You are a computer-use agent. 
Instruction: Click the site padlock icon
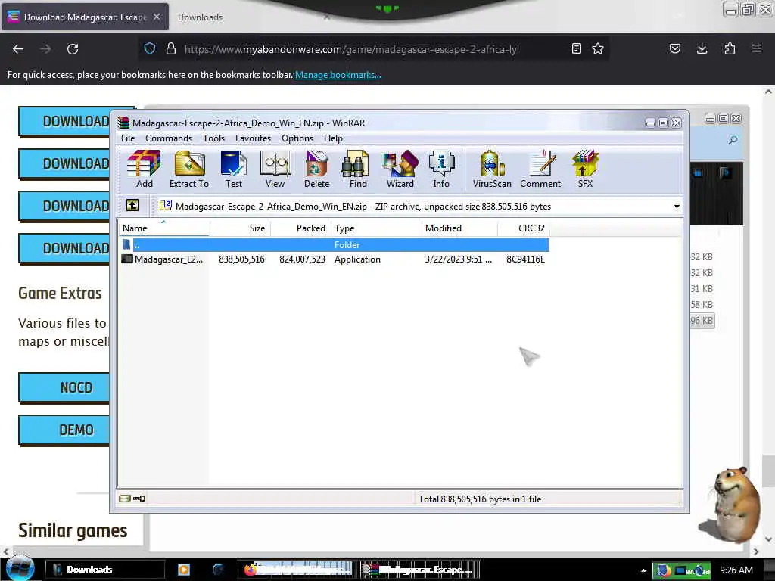[171, 48]
